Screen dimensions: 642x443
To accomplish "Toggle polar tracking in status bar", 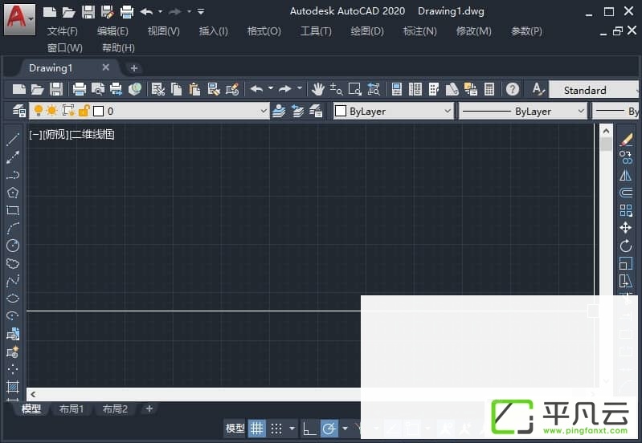I will tap(329, 429).
